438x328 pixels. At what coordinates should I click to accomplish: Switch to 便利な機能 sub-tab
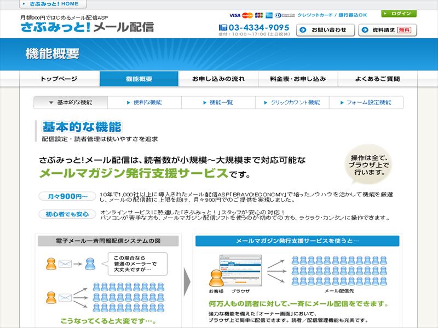coord(145,103)
